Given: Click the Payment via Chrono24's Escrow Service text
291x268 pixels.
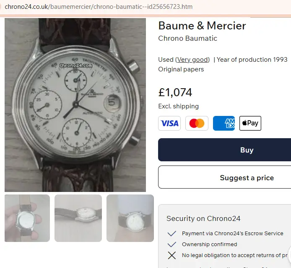Looking at the screenshot, I should (232, 234).
